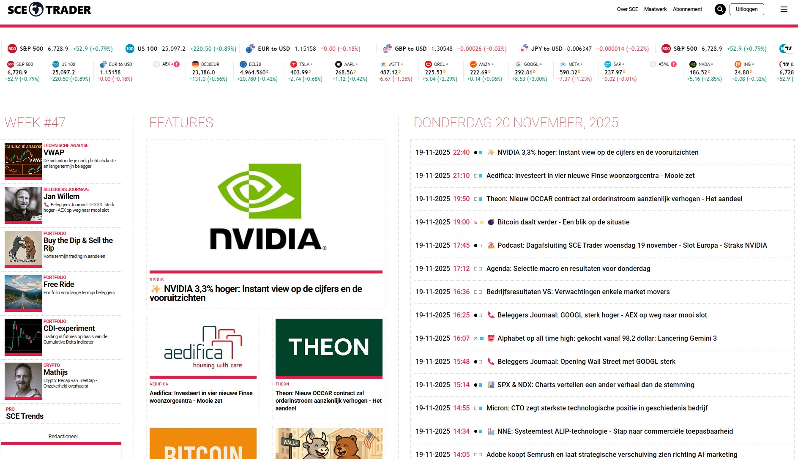Screen dimensions: 798x459
Task: Click the ASML red warning icon
Action: [674, 64]
